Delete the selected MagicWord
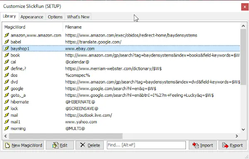This screenshot has height=159, width=249. tap(90, 145)
